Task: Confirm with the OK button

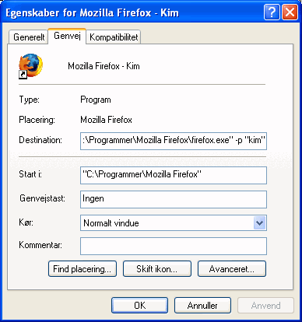Action: click(139, 306)
